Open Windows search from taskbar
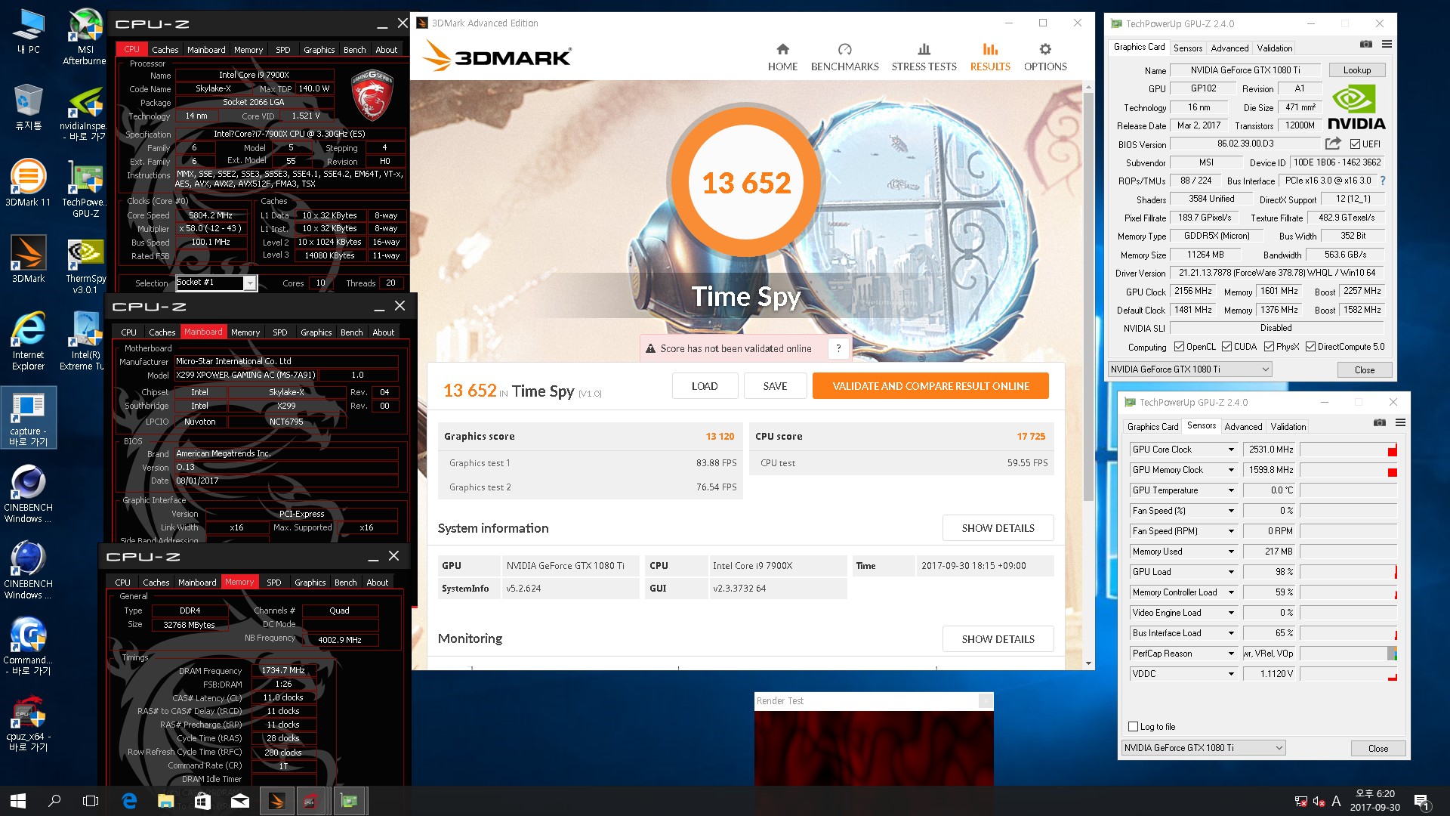Image resolution: width=1450 pixels, height=816 pixels. tap(54, 801)
